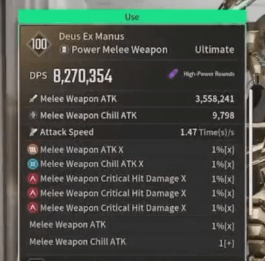Click the purple High-Power Rounds ammo icon
The width and height of the screenshot is (265, 261).
tap(173, 74)
